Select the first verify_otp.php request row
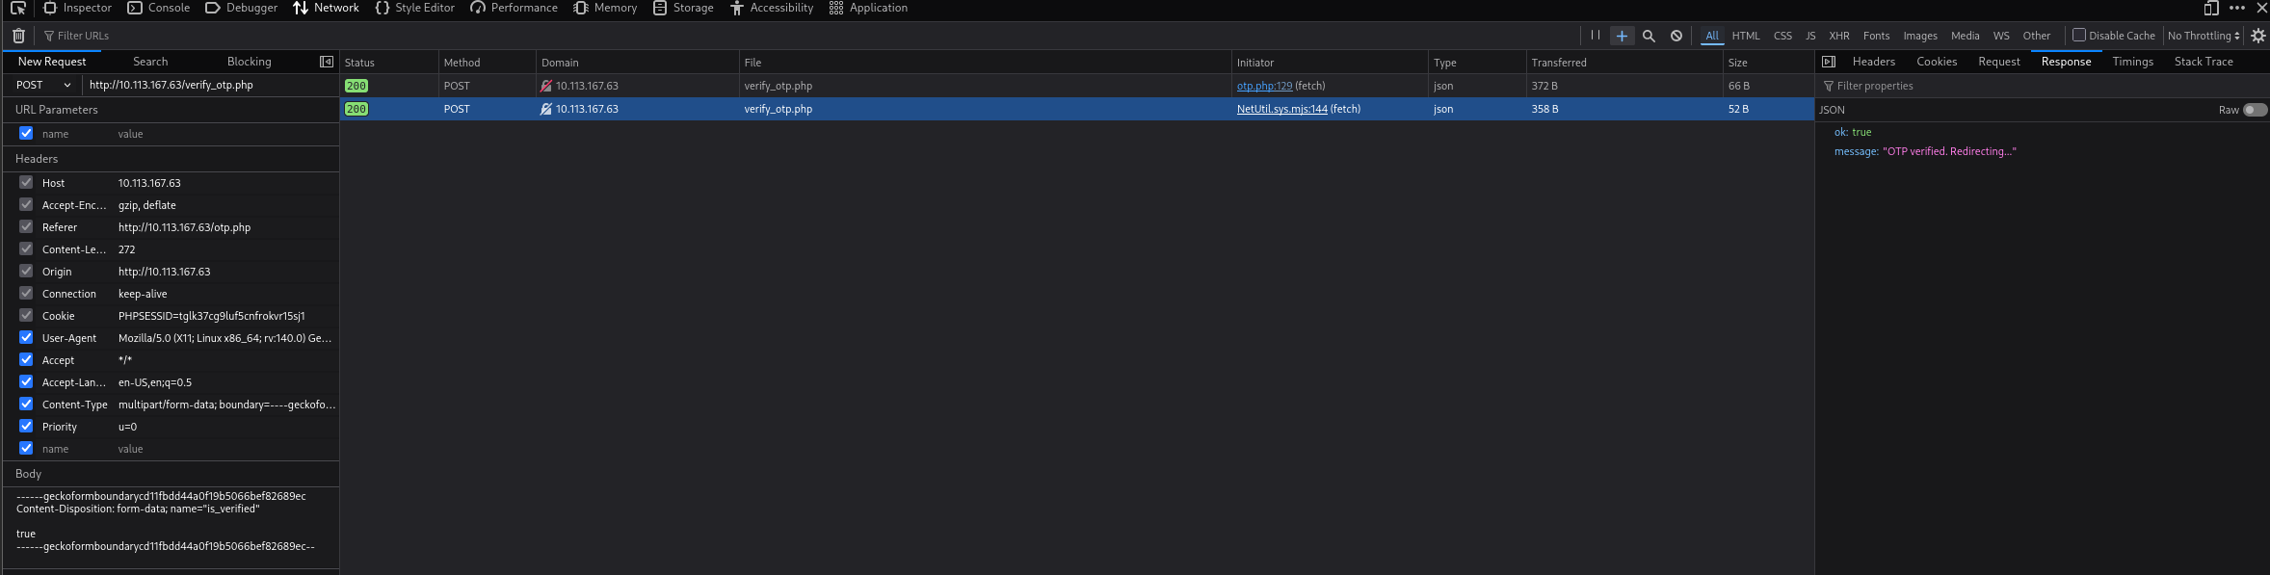Viewport: 2270px width, 575px height. click(x=1077, y=86)
